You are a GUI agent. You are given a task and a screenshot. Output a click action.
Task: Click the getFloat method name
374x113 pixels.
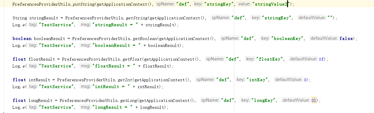(x=133, y=59)
